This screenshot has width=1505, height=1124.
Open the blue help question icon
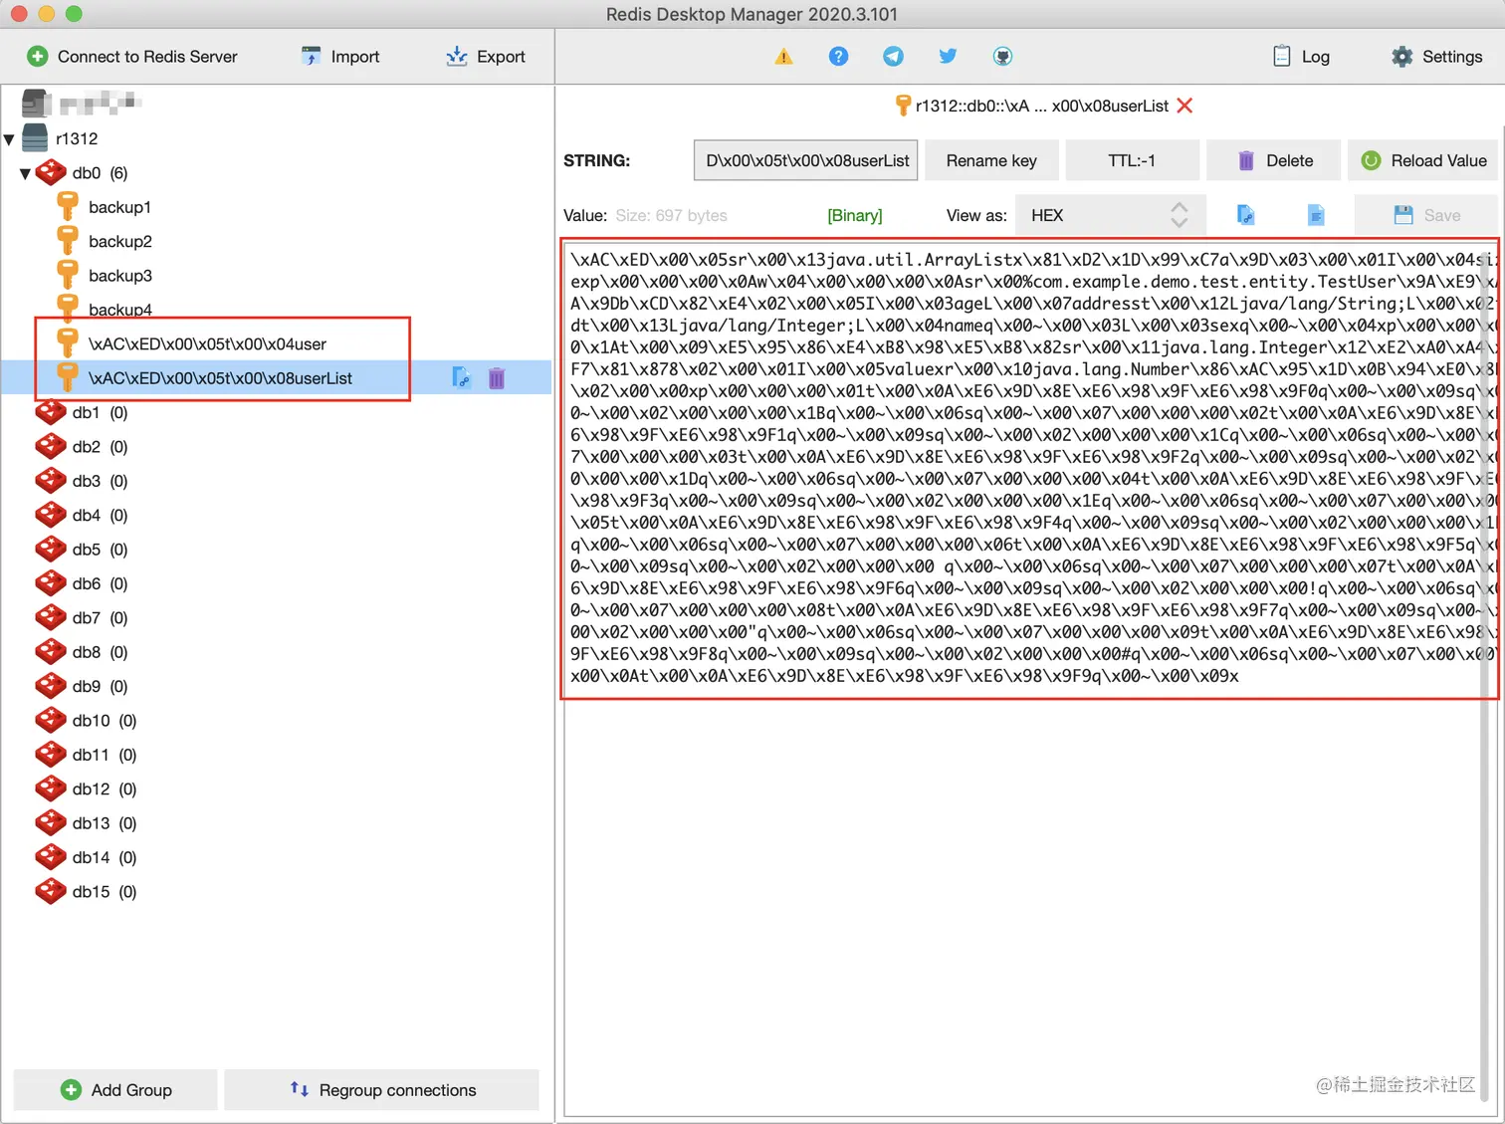point(839,57)
